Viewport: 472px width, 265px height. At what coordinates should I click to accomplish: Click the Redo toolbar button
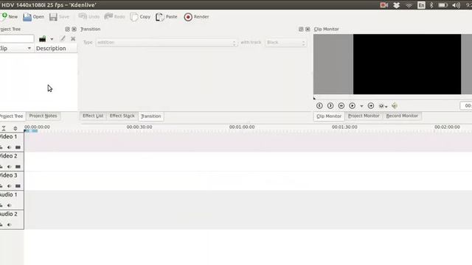tap(114, 16)
